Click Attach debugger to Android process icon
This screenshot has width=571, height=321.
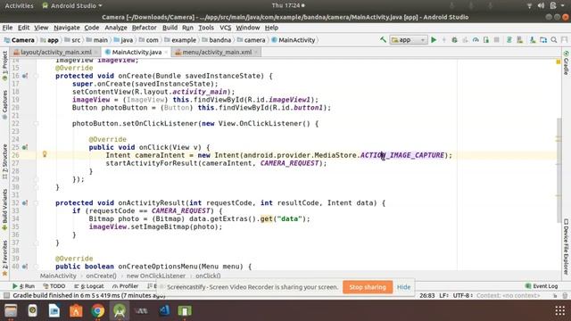486,39
